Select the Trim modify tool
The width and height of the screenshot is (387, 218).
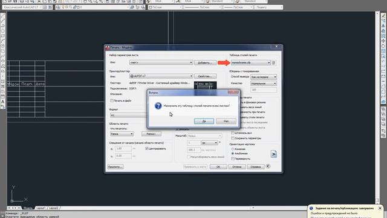pos(383,61)
